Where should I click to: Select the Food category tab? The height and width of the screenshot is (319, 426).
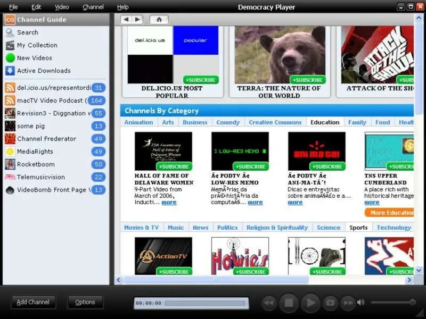coord(382,122)
